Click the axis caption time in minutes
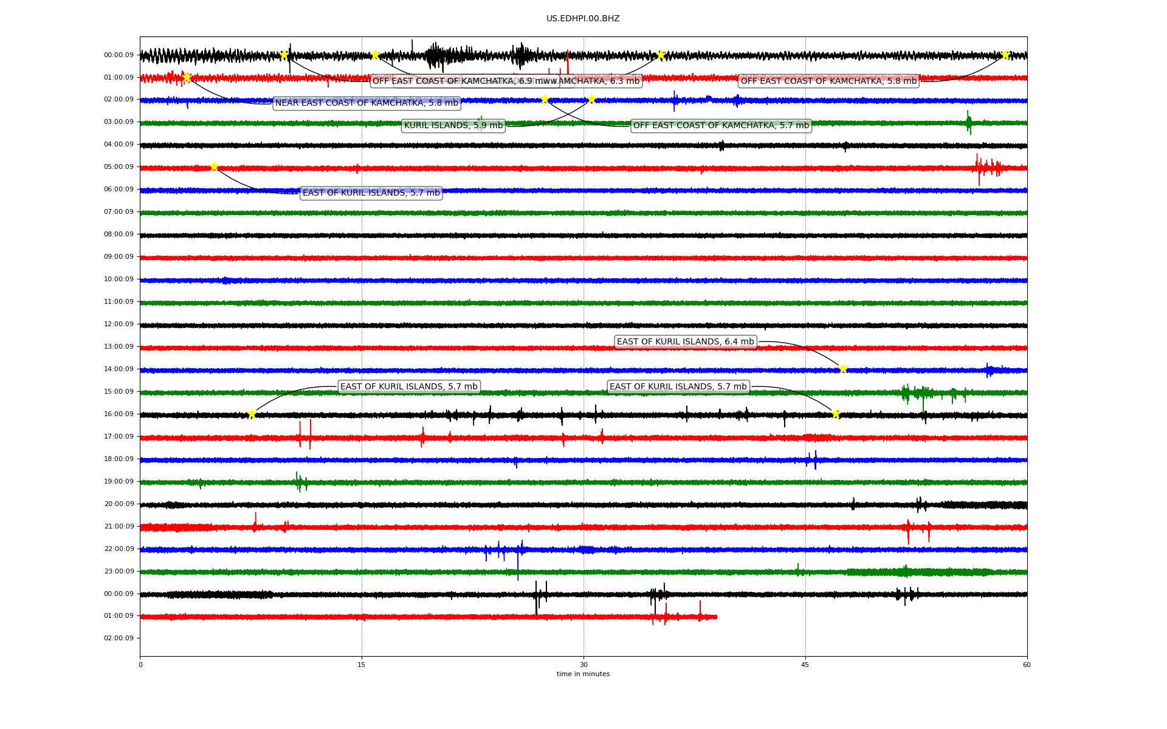This screenshot has width=1167, height=729. (583, 674)
